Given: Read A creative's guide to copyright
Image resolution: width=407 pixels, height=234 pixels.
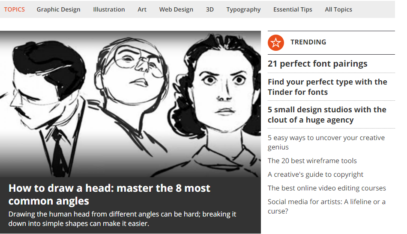Looking at the screenshot, I should (315, 175).
